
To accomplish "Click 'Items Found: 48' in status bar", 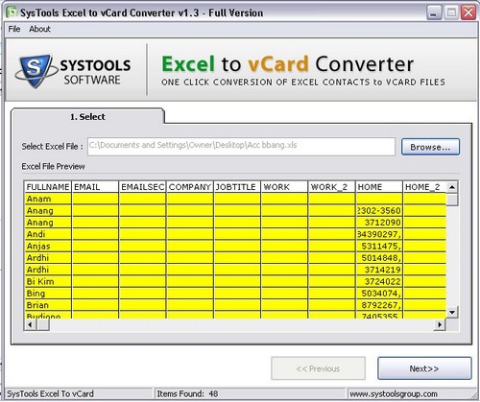I will pos(187,393).
